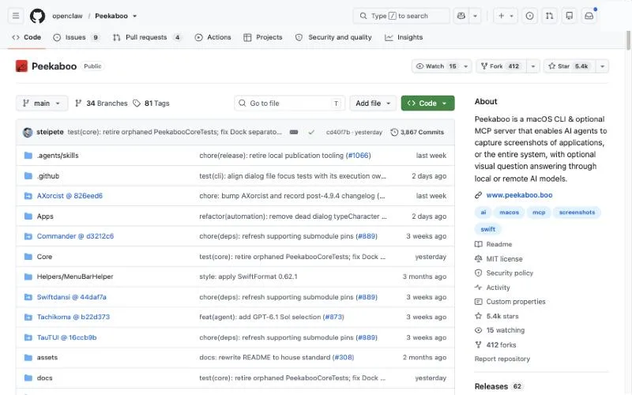Click the Peekaboo repository avatar icon
The image size is (632, 395).
(x=21, y=66)
